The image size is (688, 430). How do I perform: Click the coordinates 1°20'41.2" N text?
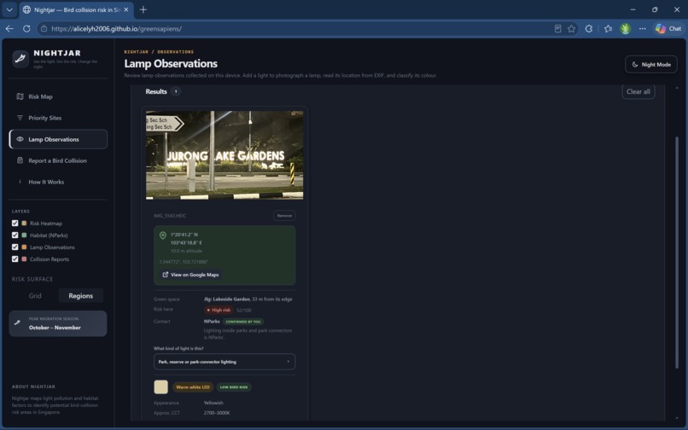coord(184,235)
